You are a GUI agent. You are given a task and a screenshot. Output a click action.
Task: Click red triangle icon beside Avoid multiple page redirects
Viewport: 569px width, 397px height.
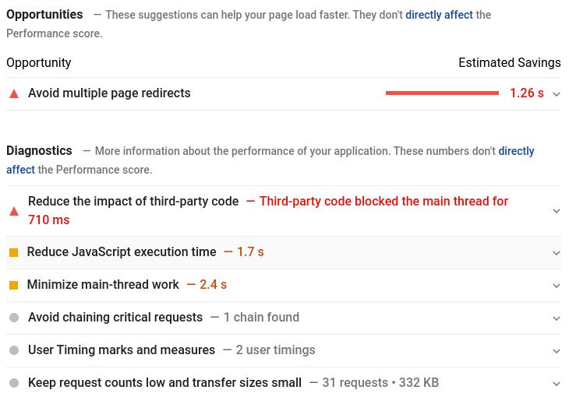click(x=14, y=94)
